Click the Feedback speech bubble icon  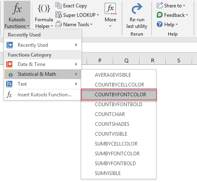[160, 15]
